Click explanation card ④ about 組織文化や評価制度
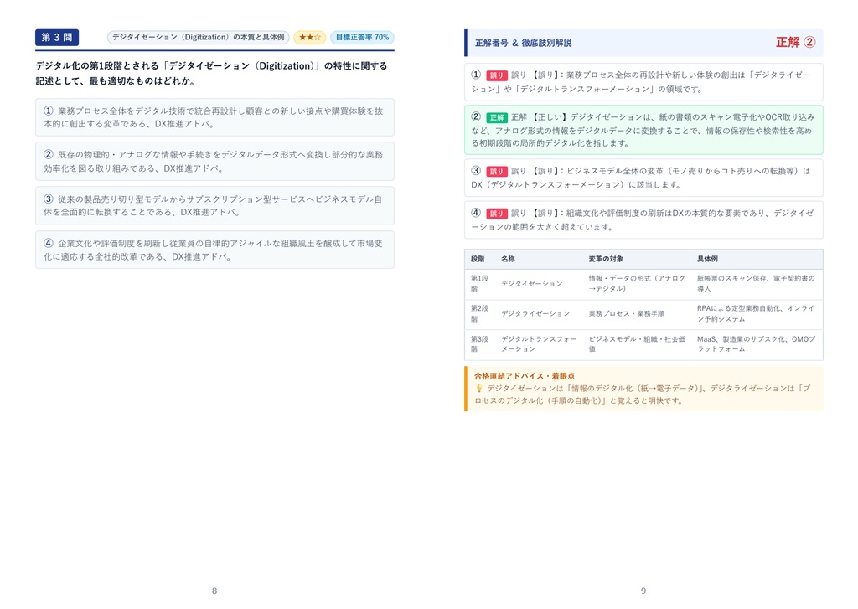This screenshot has height=609, width=858. [643, 220]
